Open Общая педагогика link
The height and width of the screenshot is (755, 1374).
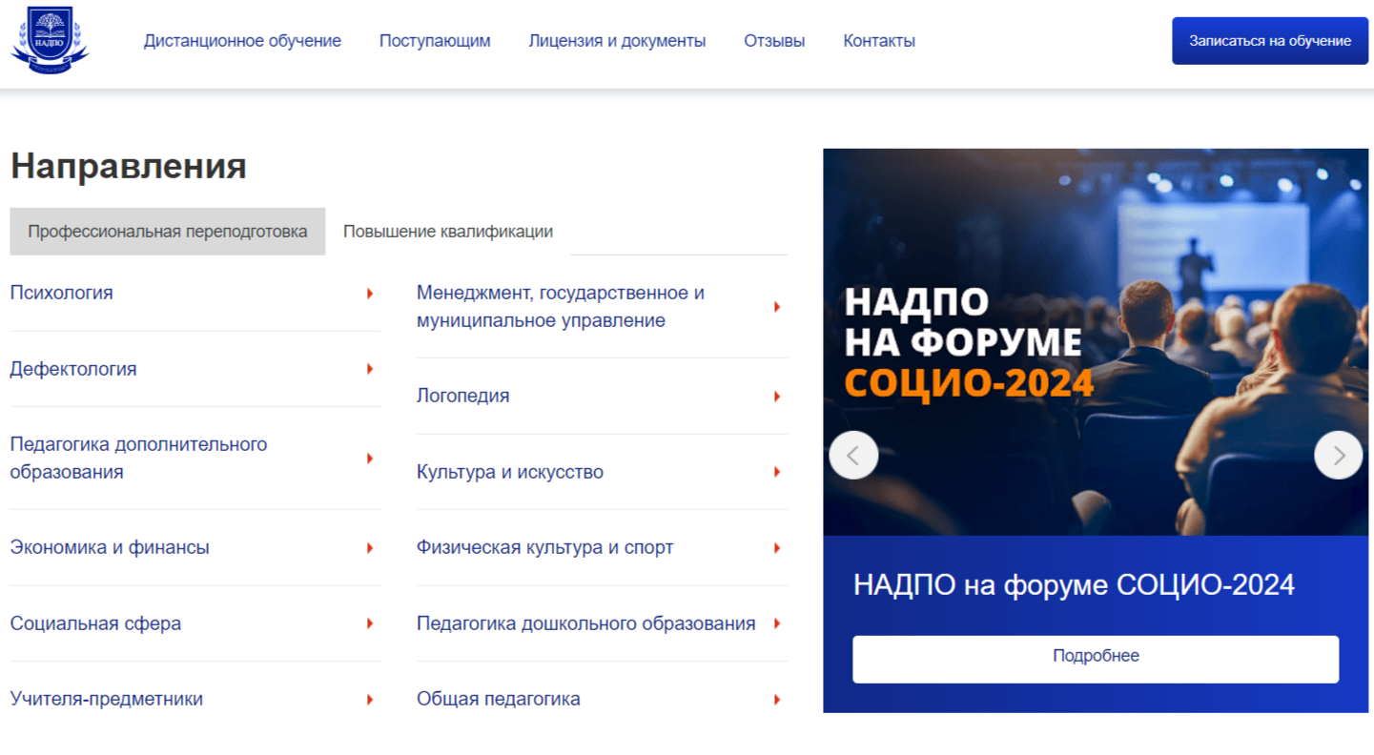pyautogui.click(x=499, y=699)
